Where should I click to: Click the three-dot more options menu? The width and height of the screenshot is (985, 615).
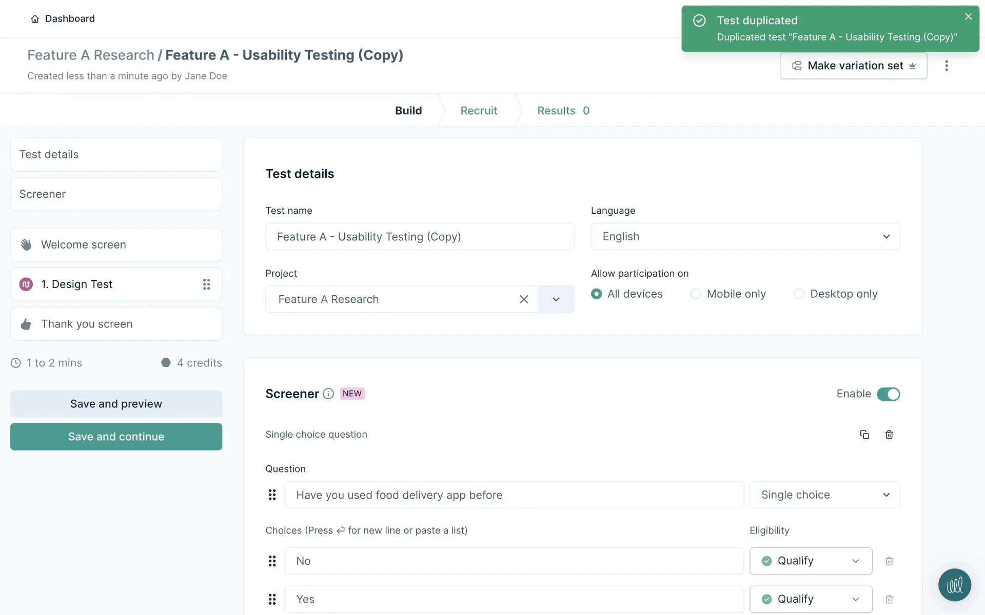pyautogui.click(x=947, y=66)
